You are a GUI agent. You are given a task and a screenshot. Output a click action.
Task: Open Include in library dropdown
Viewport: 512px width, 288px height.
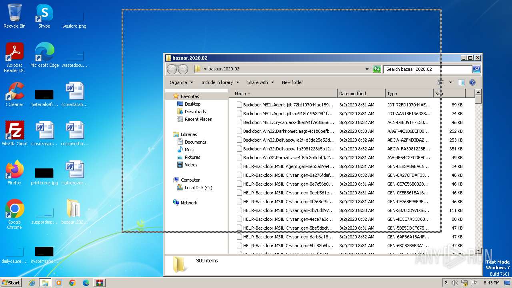[220, 82]
